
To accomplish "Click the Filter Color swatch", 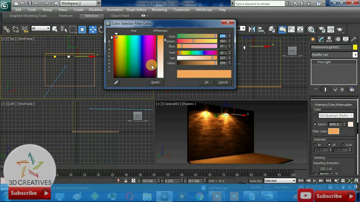I will click(334, 131).
